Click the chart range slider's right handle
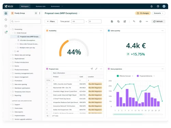Viewport: 171px width, 128px height. (x=143, y=114)
